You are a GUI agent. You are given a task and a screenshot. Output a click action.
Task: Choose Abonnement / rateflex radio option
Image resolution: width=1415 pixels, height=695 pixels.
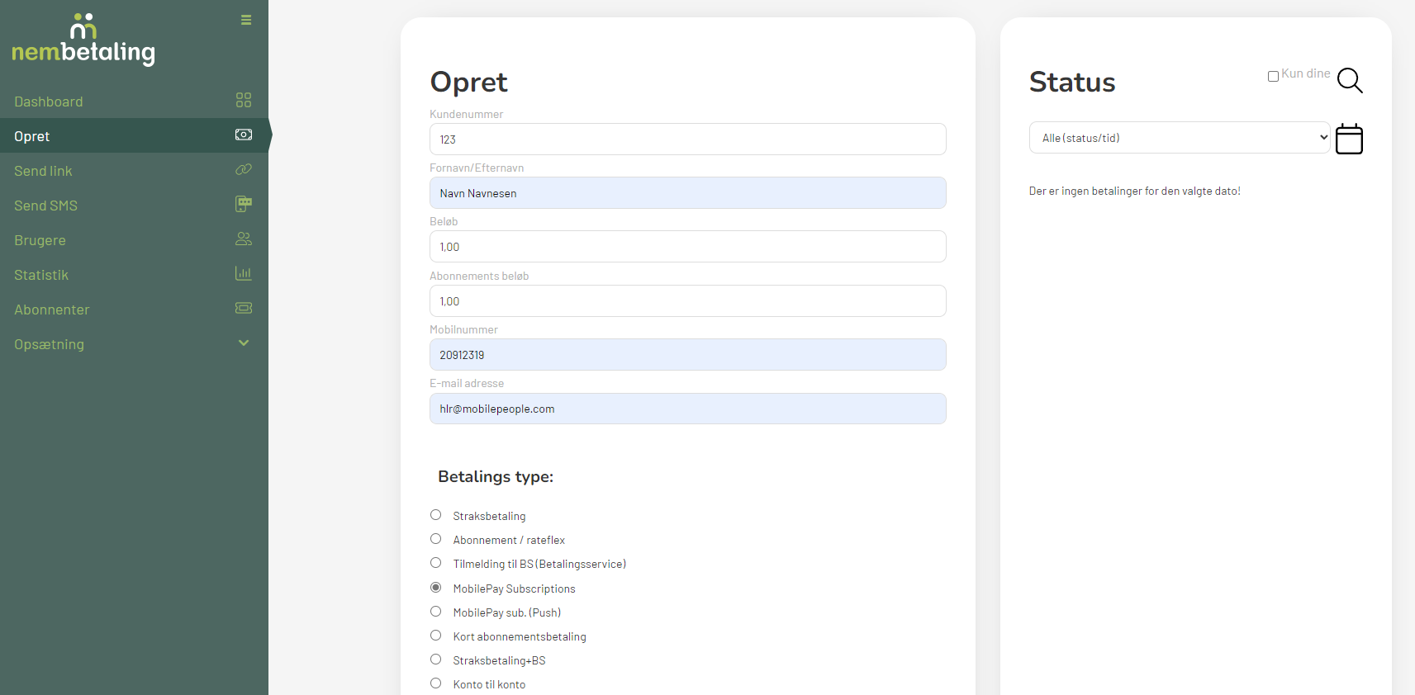(x=436, y=539)
